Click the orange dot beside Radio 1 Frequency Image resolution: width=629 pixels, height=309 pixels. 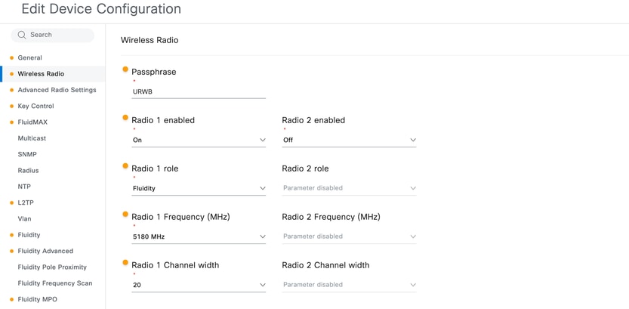pyautogui.click(x=125, y=214)
